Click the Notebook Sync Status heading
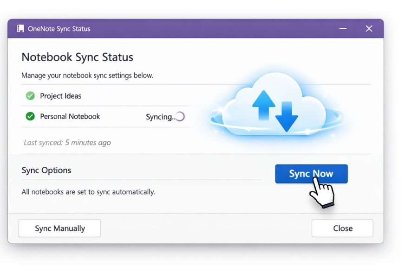The width and height of the screenshot is (418, 278). click(77, 57)
